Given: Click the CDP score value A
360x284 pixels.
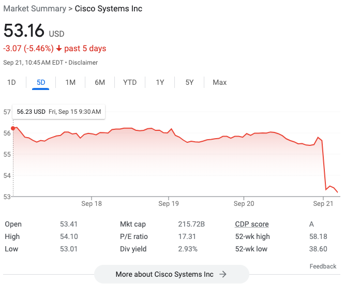Looking at the screenshot, I should tap(311, 224).
